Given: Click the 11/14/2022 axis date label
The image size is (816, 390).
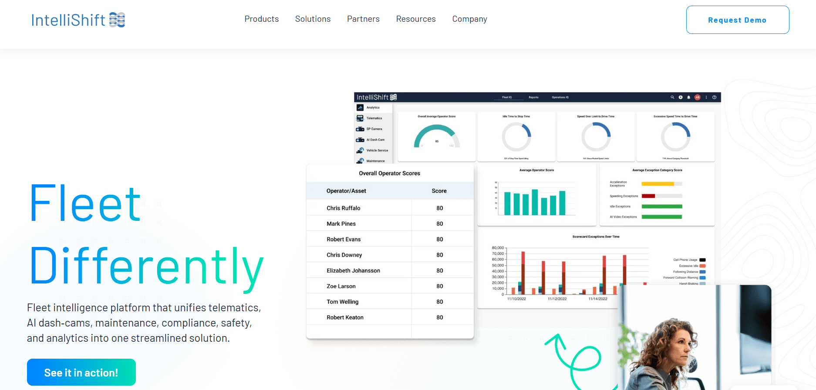Looking at the screenshot, I should pyautogui.click(x=598, y=299).
